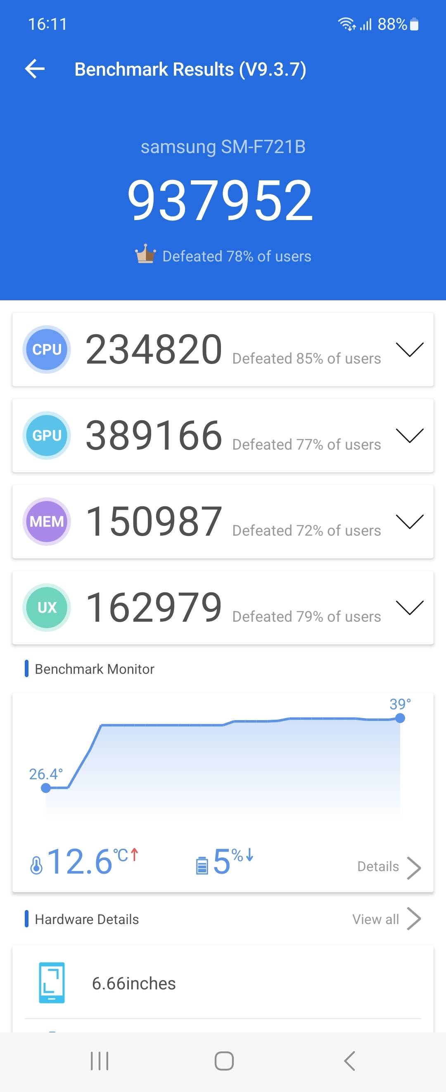This screenshot has width=446, height=1092.
Task: Tap the Benchmark Monitor heading
Action: (95, 669)
